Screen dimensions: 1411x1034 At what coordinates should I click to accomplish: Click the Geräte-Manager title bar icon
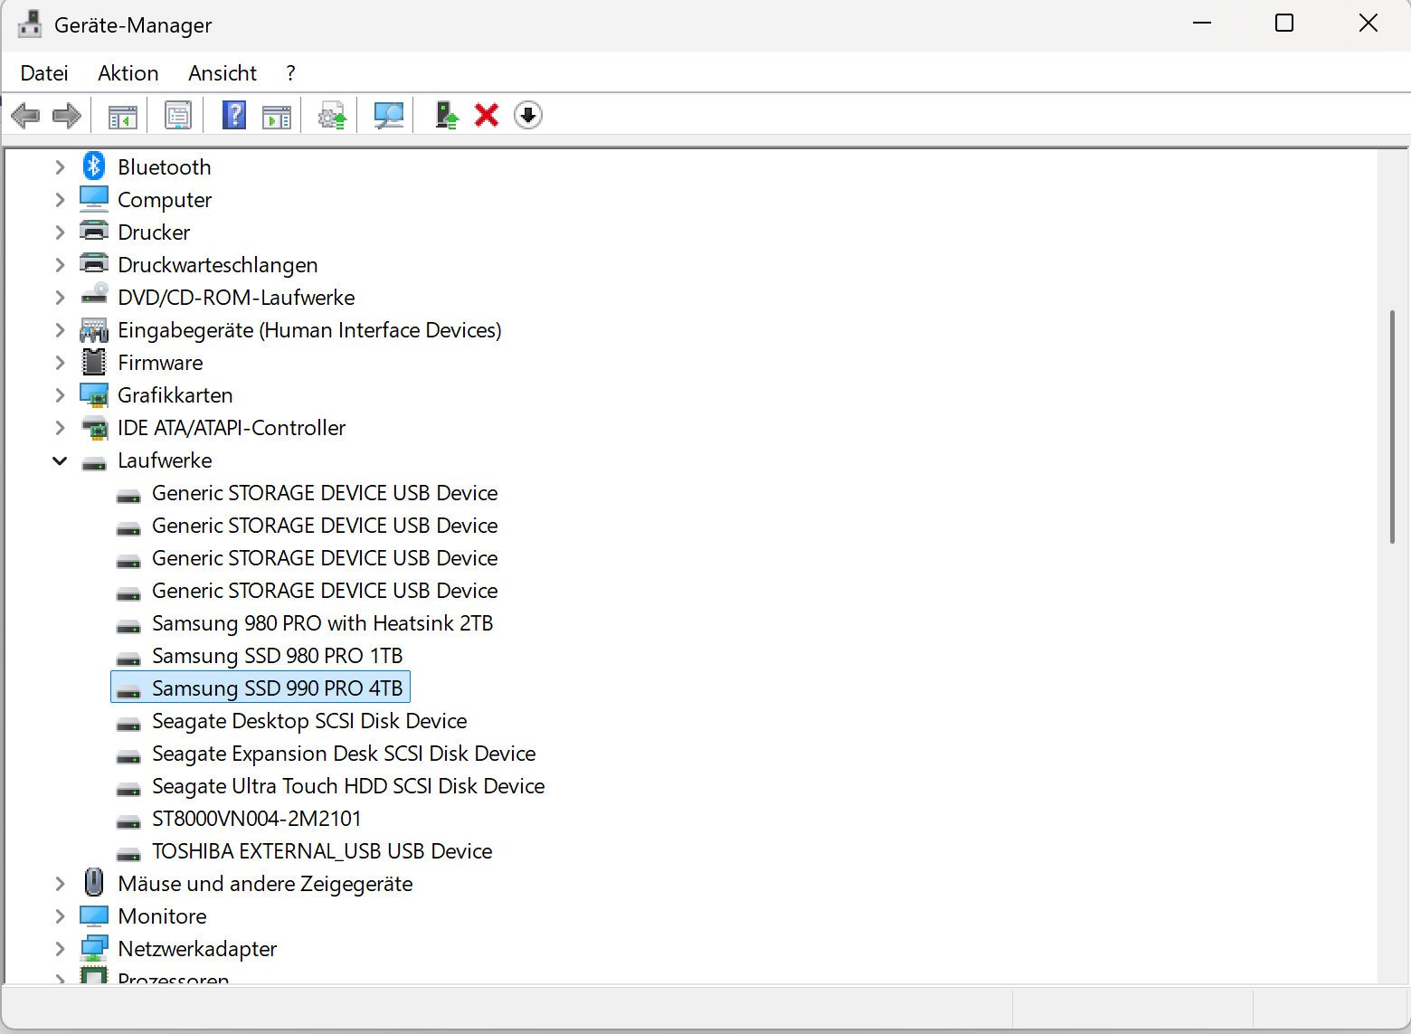30,24
